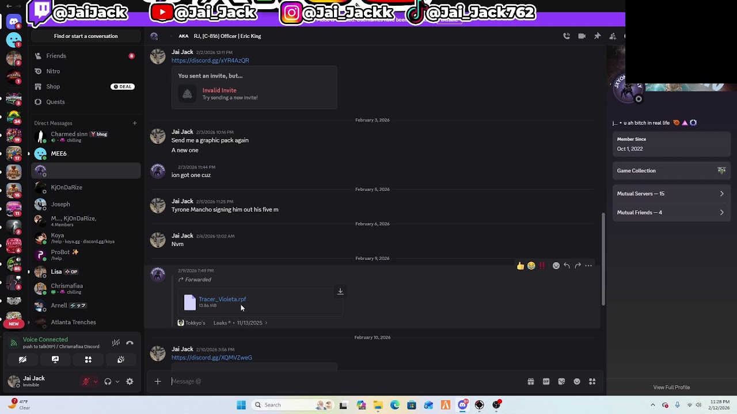
Task: Open discord.gg/xYR4AzQR invite link
Action: (x=210, y=60)
